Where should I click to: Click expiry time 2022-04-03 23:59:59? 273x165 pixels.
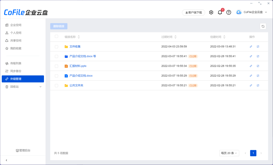[174, 47]
